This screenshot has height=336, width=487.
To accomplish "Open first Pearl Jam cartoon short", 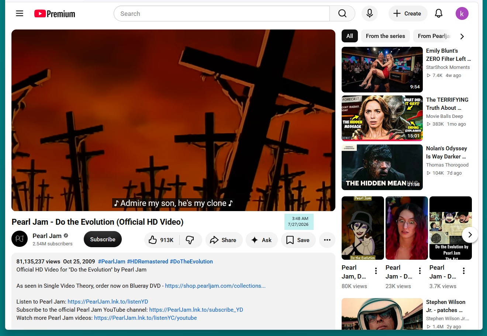I will click(363, 228).
